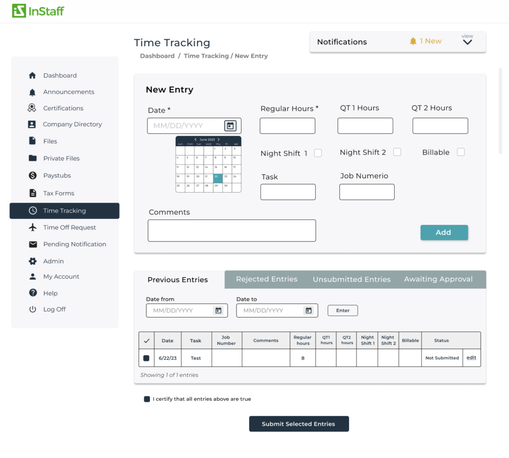509x458 pixels.
Task: Enable the Night Shift 1 checkbox
Action: 318,153
